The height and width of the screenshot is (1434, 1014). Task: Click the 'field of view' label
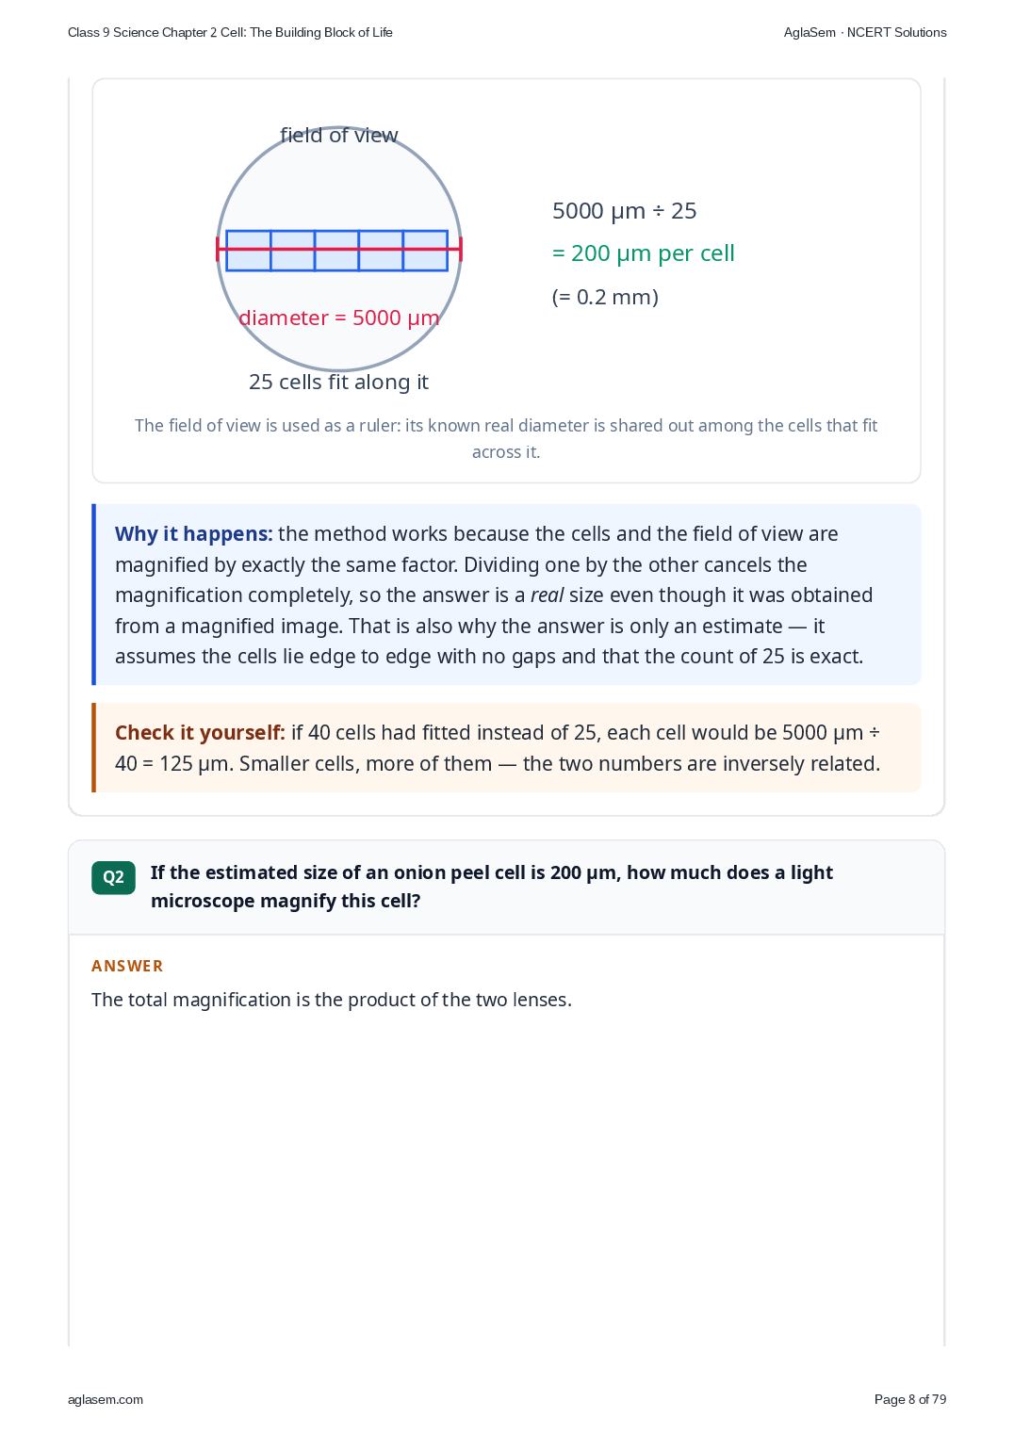point(339,136)
